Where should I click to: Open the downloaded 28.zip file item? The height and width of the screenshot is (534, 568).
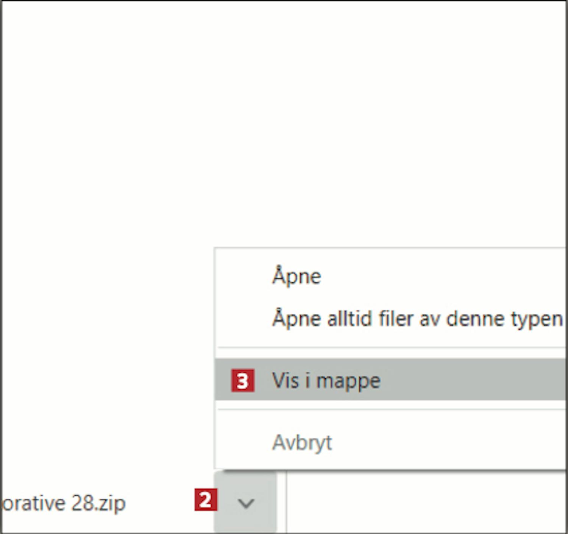64,503
